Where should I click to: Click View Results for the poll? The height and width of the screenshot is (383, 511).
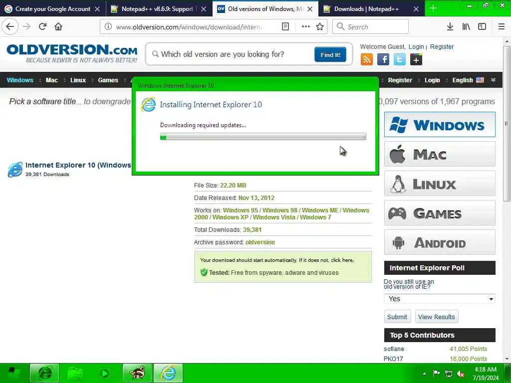click(436, 317)
